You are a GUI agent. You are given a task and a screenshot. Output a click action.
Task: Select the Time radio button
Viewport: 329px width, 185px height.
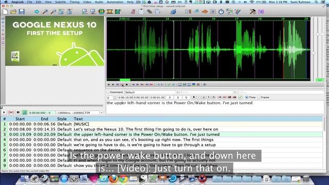coord(247,97)
